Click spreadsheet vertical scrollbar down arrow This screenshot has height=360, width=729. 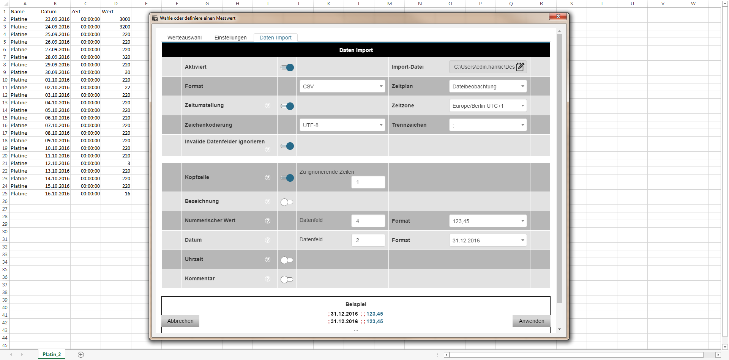tap(725, 347)
